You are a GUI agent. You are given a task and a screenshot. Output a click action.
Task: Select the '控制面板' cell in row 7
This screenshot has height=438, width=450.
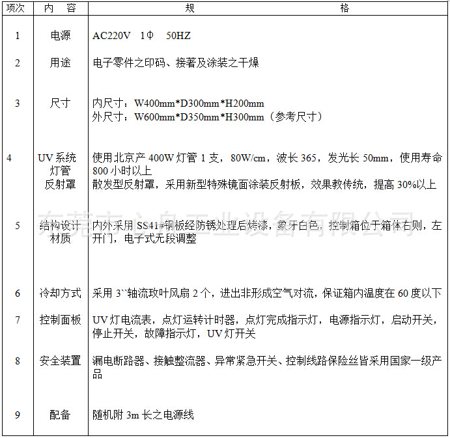[x=61, y=320]
